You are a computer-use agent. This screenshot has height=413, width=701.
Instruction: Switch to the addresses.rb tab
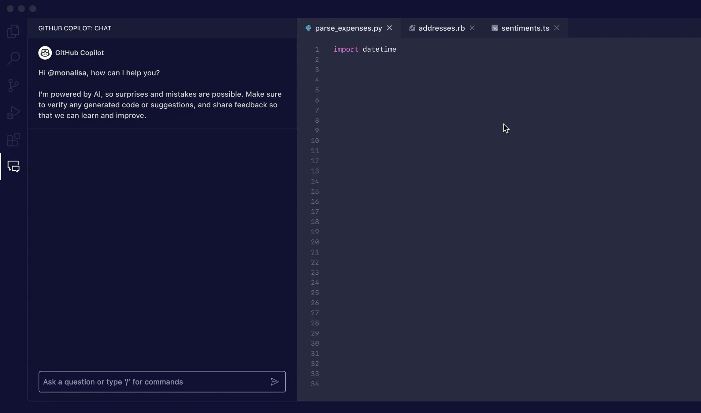click(441, 28)
